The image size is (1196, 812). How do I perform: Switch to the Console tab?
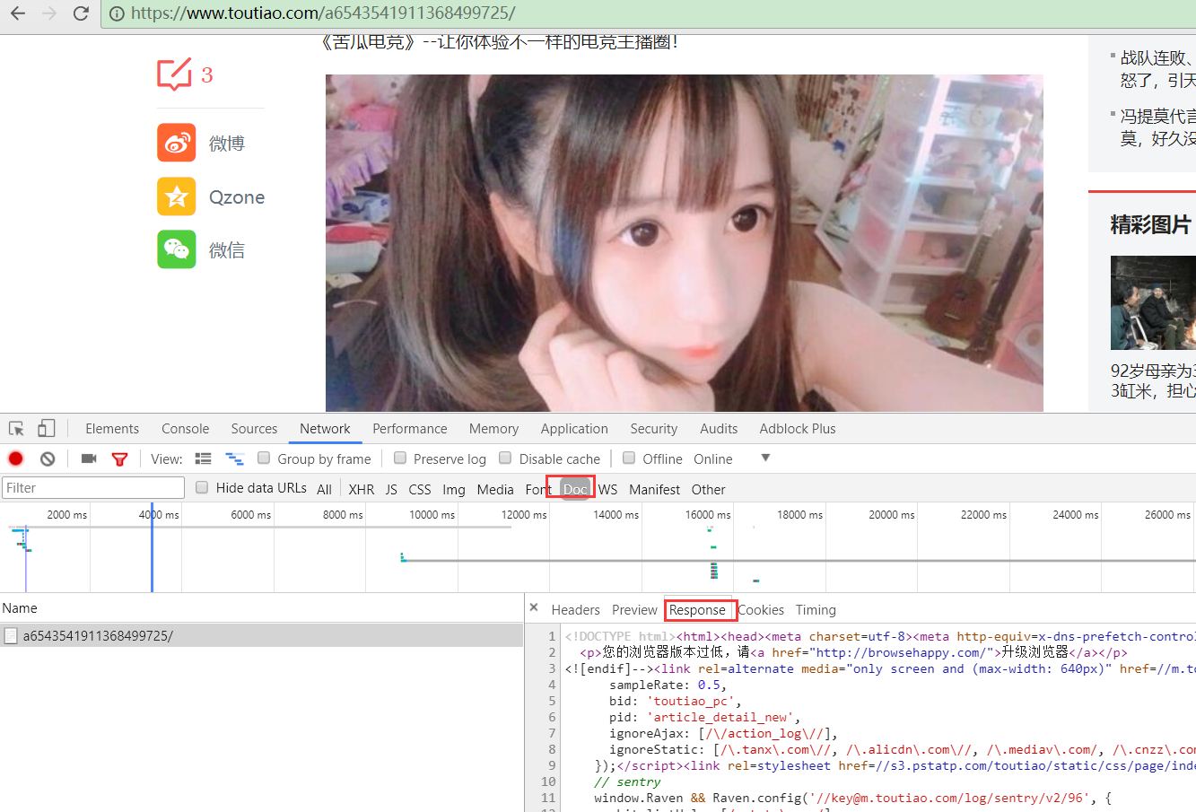(x=185, y=429)
